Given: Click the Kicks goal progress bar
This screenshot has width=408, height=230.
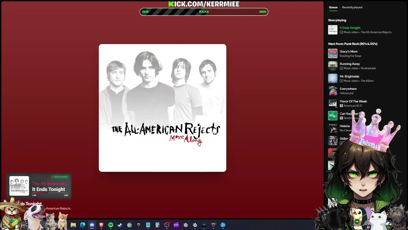Looking at the screenshot, I should (x=204, y=12).
